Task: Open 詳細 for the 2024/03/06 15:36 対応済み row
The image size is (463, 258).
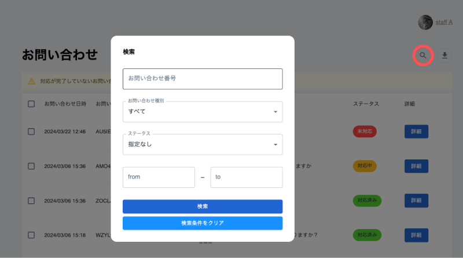Action: (x=416, y=201)
